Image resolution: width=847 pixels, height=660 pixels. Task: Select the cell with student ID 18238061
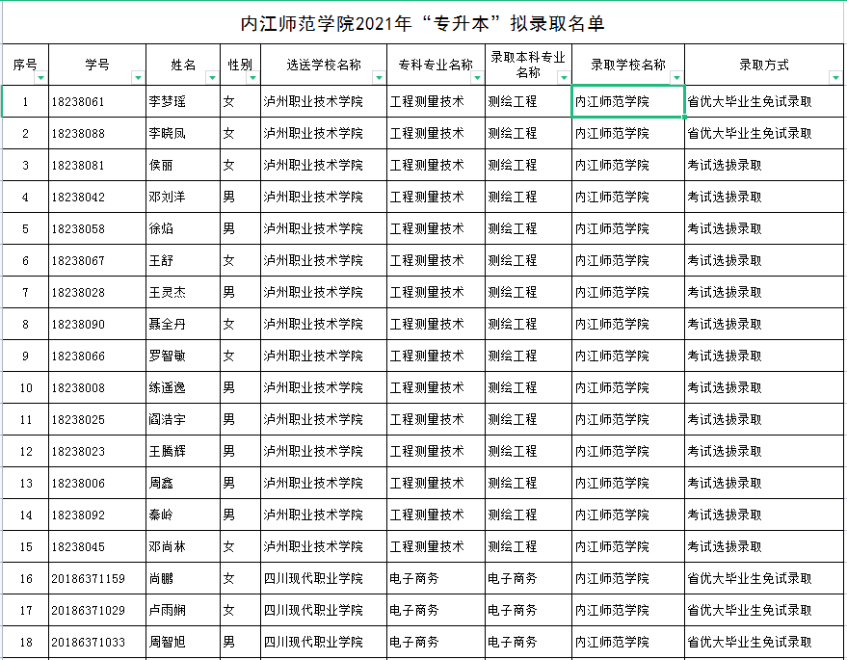pyautogui.click(x=96, y=101)
